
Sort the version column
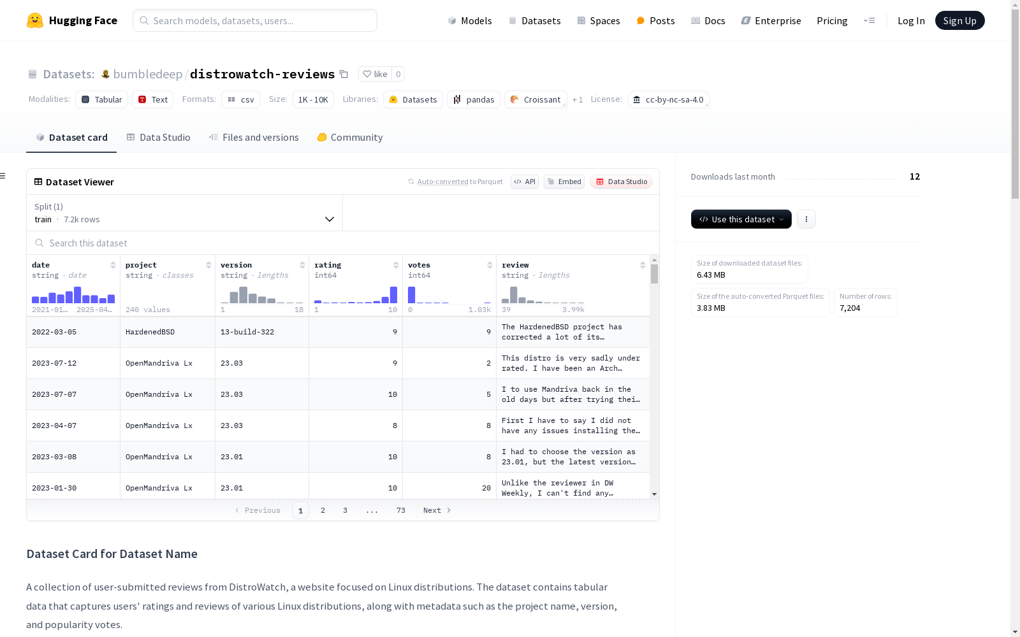[x=302, y=265]
